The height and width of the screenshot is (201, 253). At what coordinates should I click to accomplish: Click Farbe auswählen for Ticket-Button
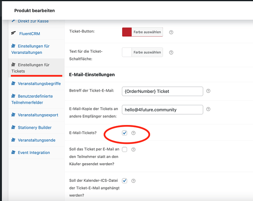(147, 32)
